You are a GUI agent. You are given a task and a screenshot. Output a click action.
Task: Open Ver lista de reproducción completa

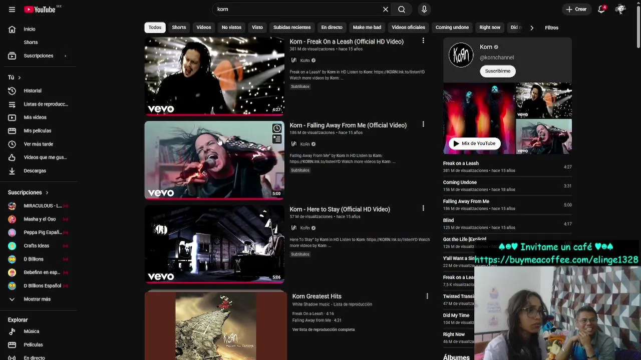(x=324, y=329)
